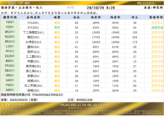This screenshot has height=117, width=164.
Task: Click position value 83 for 甲醇2501
Action: point(76,61)
